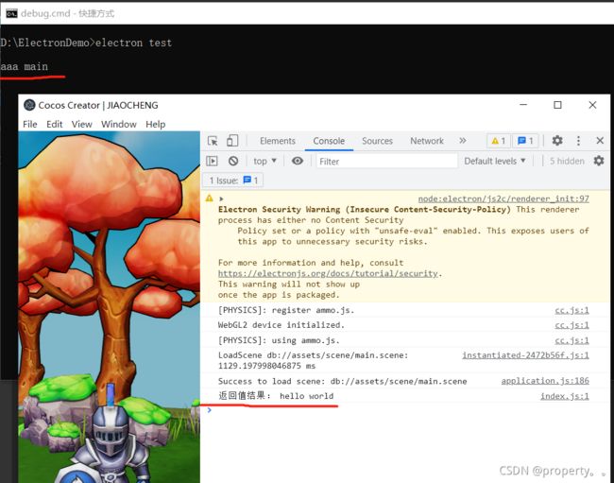Switch to the Network tab
The image size is (614, 483).
[x=427, y=141]
